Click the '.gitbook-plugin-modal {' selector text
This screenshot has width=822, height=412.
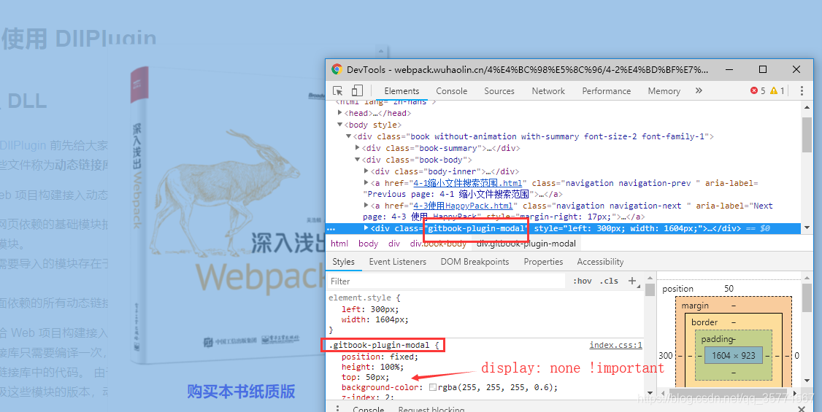(x=383, y=345)
